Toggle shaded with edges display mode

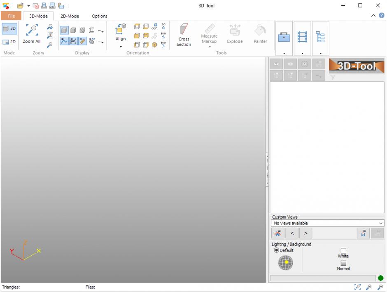pyautogui.click(x=73, y=31)
